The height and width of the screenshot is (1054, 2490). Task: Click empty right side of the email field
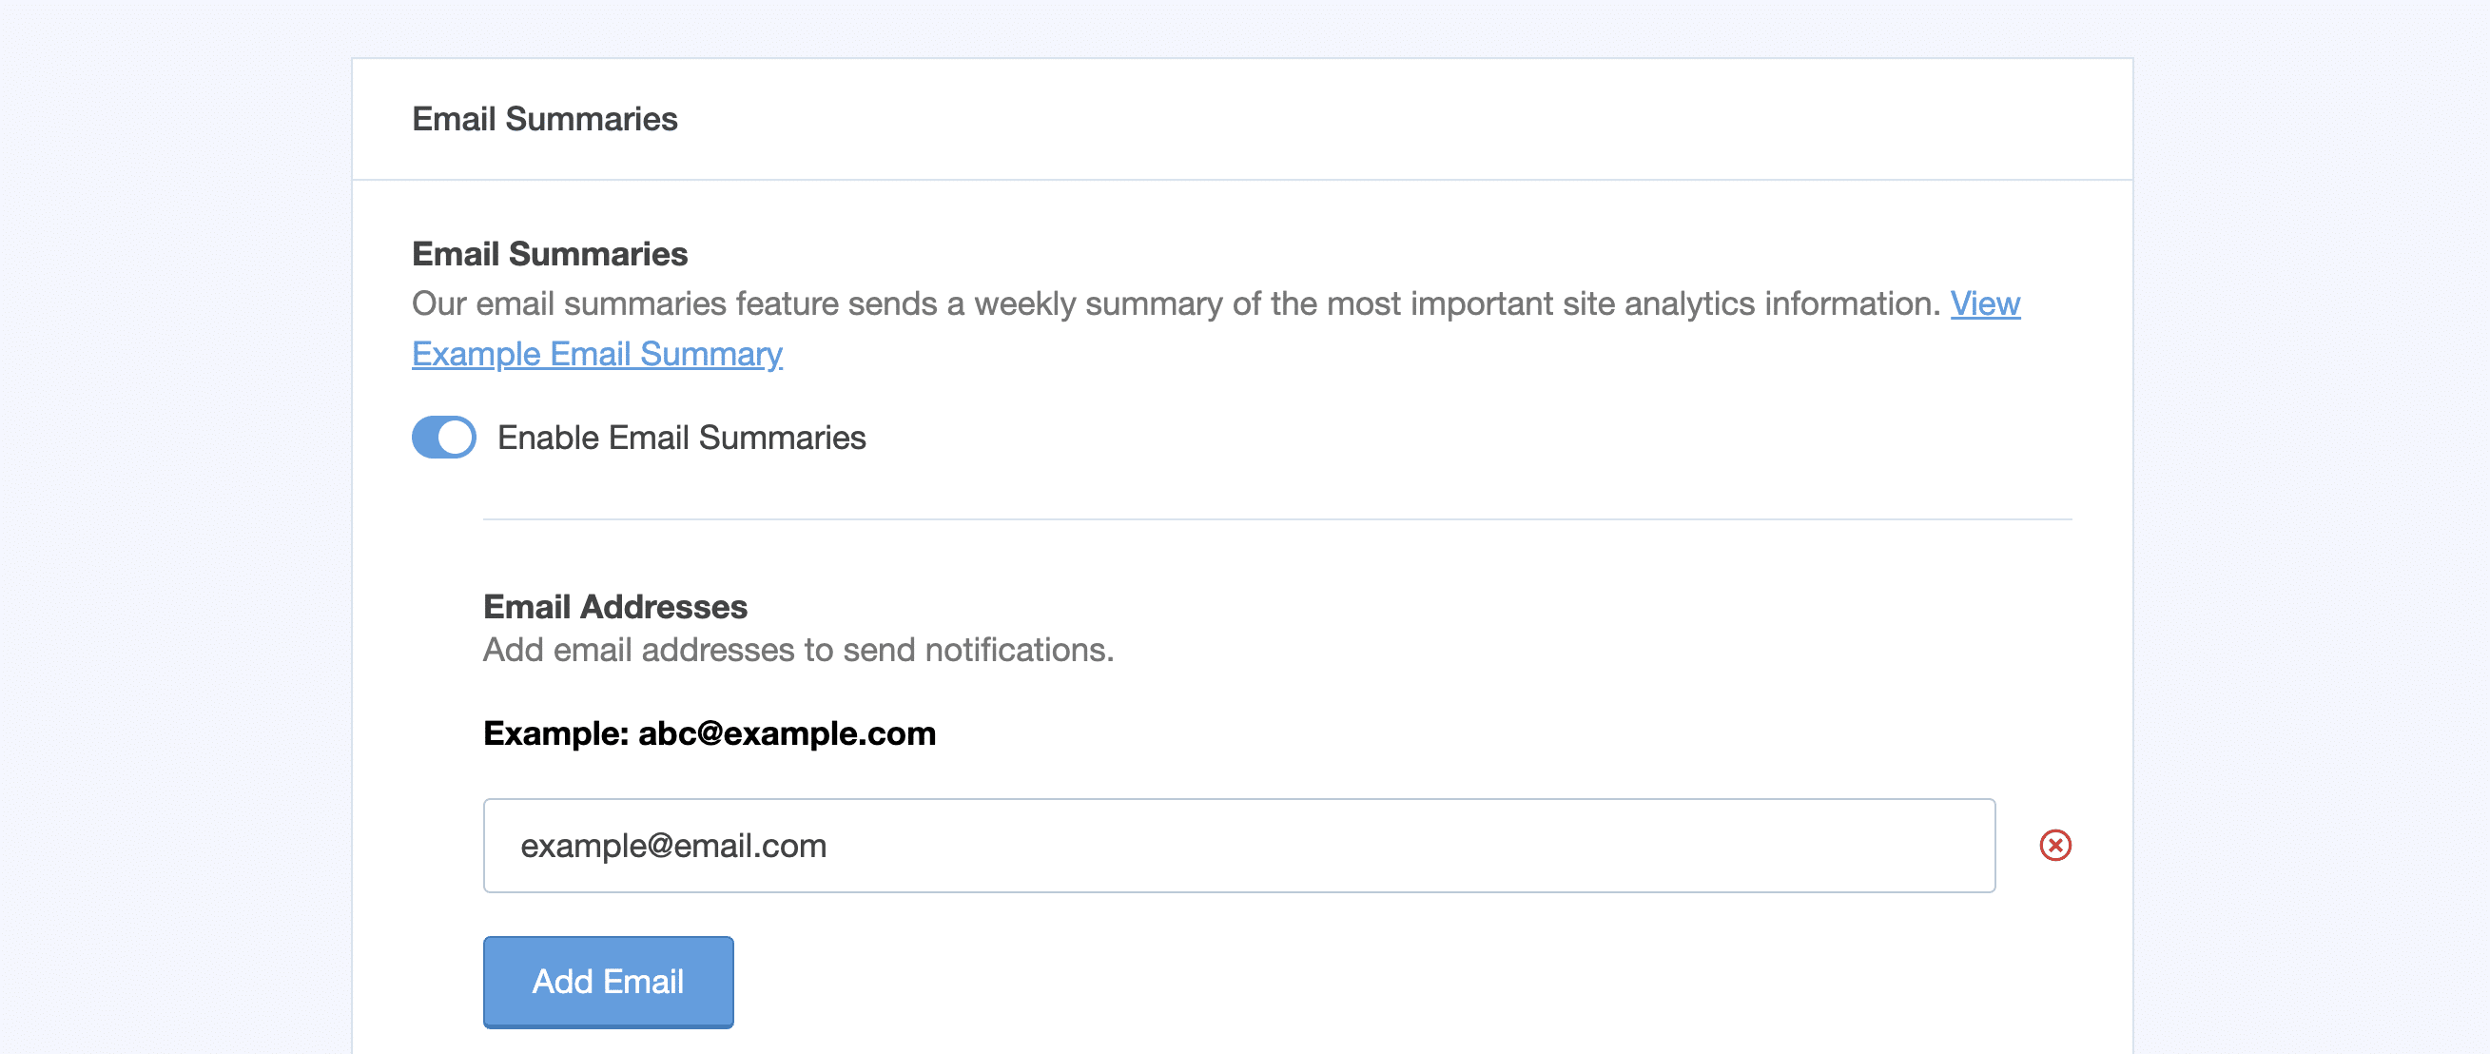[1644, 845]
